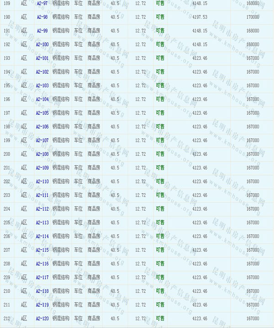Click the A2-119 parking space link

42,305
